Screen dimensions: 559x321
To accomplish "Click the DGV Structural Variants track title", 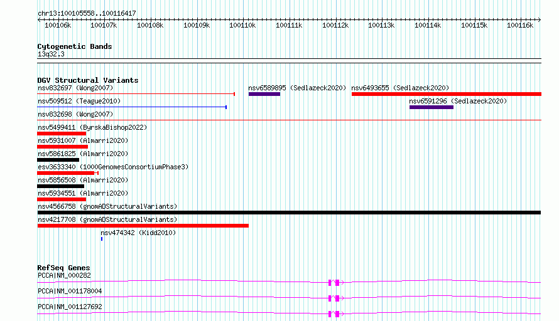I will click(x=88, y=80).
